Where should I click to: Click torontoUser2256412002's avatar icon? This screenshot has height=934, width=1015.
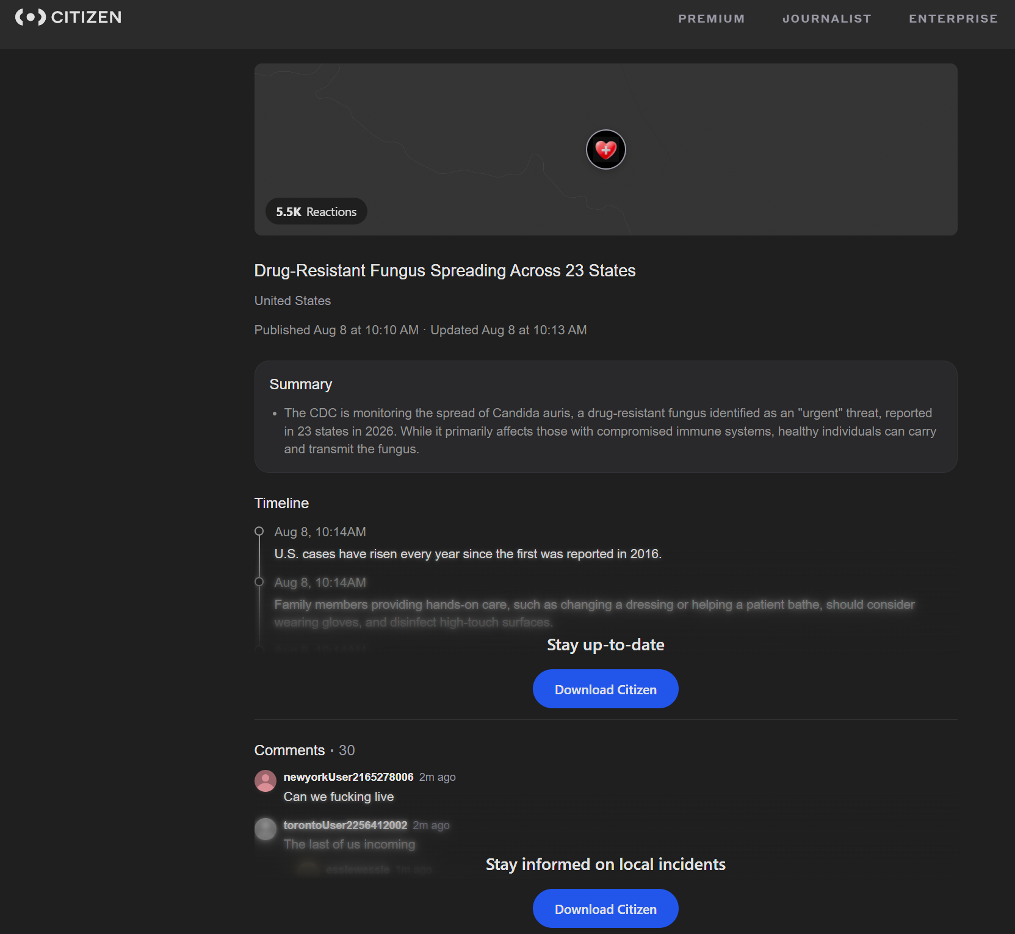click(x=265, y=829)
